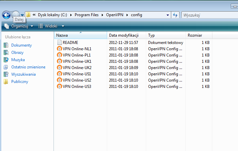
Task: Focus the Wyszukaj search box
Action: click(210, 15)
